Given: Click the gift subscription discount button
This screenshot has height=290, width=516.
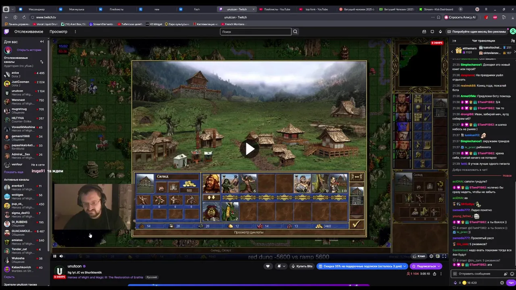Looking at the screenshot, I should 362,266.
